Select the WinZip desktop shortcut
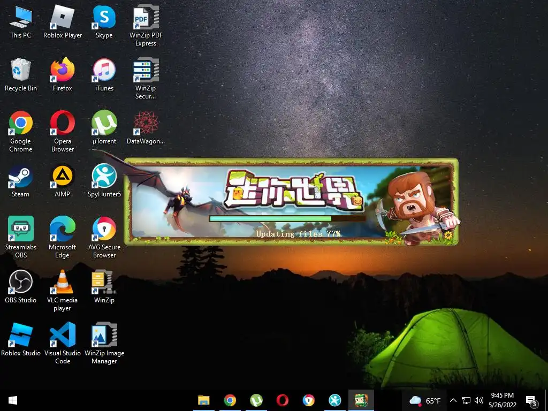The height and width of the screenshot is (411, 548). click(x=104, y=287)
